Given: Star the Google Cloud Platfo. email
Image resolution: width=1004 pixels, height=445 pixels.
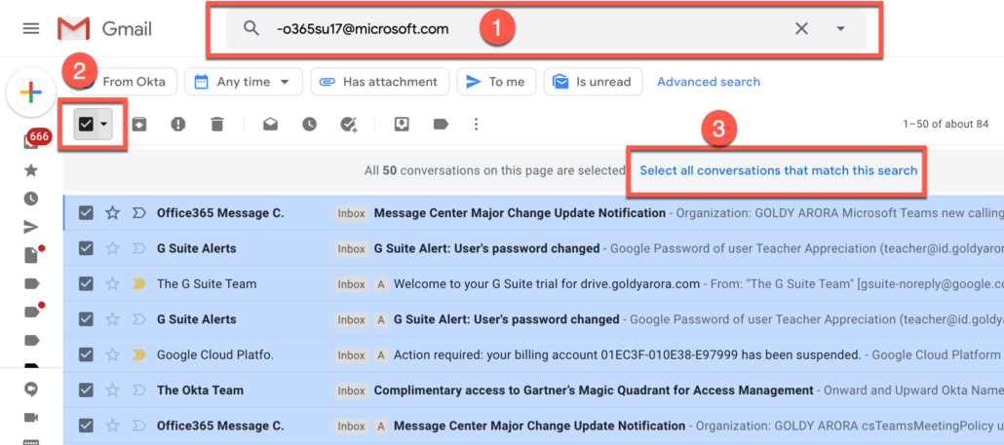Looking at the screenshot, I should [x=113, y=354].
